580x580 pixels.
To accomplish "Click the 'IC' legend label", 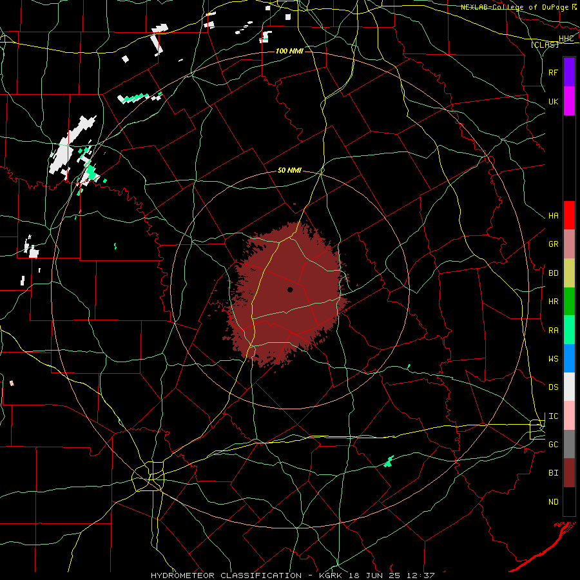I will [554, 416].
